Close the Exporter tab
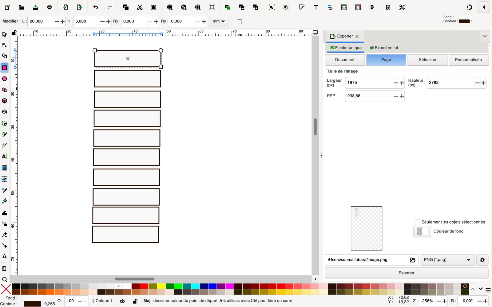The height and width of the screenshot is (307, 492). (357, 37)
